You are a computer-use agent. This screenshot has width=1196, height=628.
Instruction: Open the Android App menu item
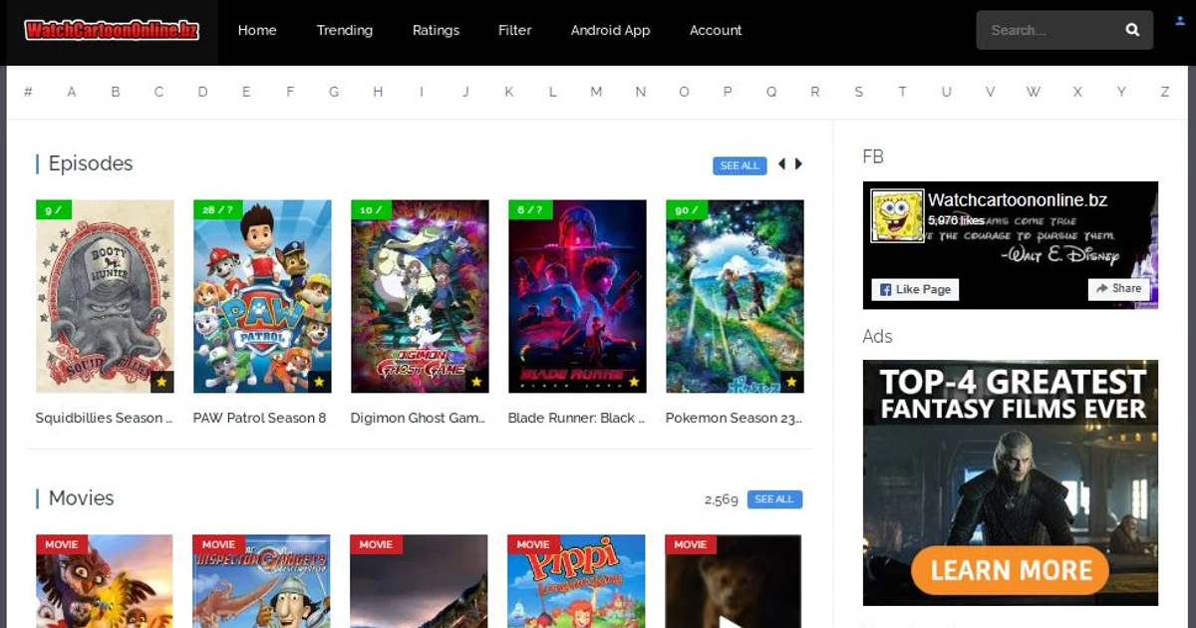pyautogui.click(x=610, y=30)
